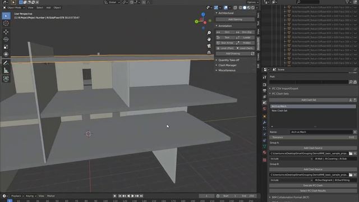Click the clash set Name input field
The width and height of the screenshot is (359, 202).
click(321, 132)
